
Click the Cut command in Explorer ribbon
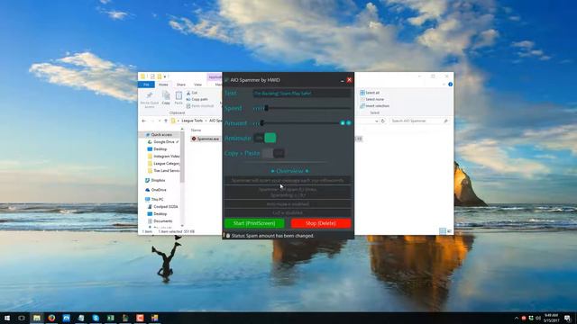(192, 93)
